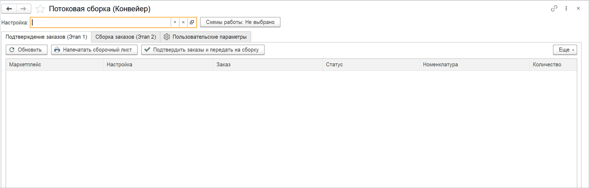Copy link to this form icon

click(554, 8)
